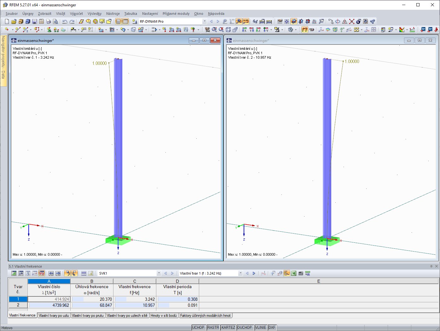This screenshot has height=331, width=440.
Task: Toggle the OUCHOP status button
Action: tap(245, 328)
